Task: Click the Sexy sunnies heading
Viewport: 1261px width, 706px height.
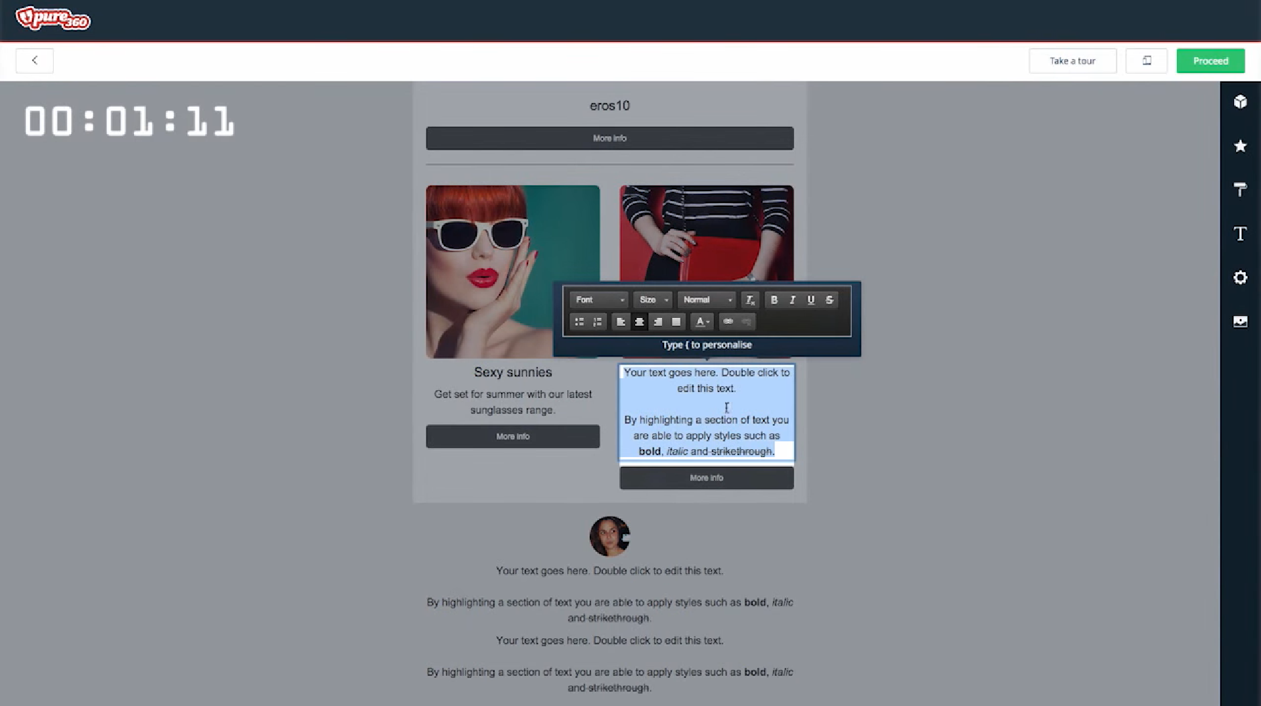Action: (513, 372)
